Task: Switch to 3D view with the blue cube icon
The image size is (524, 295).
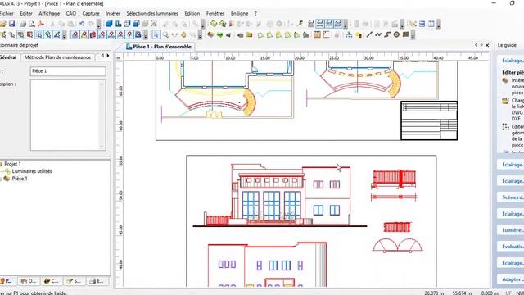Action: click(109, 24)
